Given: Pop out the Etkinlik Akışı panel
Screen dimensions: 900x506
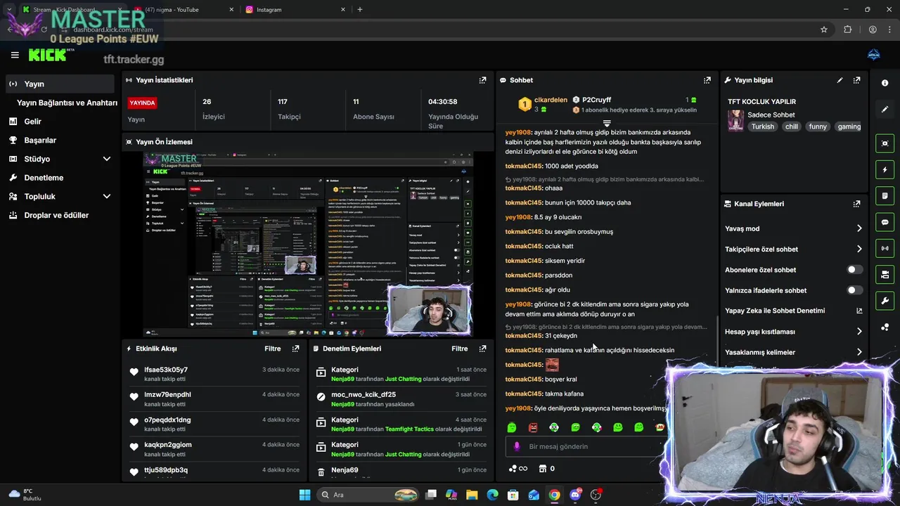Looking at the screenshot, I should pyautogui.click(x=295, y=349).
